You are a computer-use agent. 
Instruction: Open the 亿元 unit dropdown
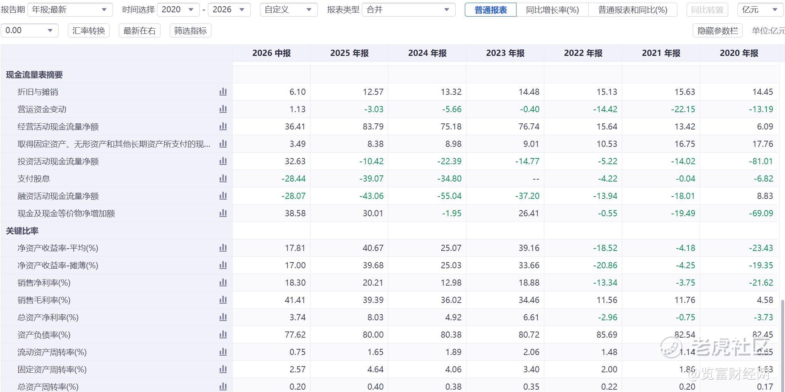coord(761,10)
